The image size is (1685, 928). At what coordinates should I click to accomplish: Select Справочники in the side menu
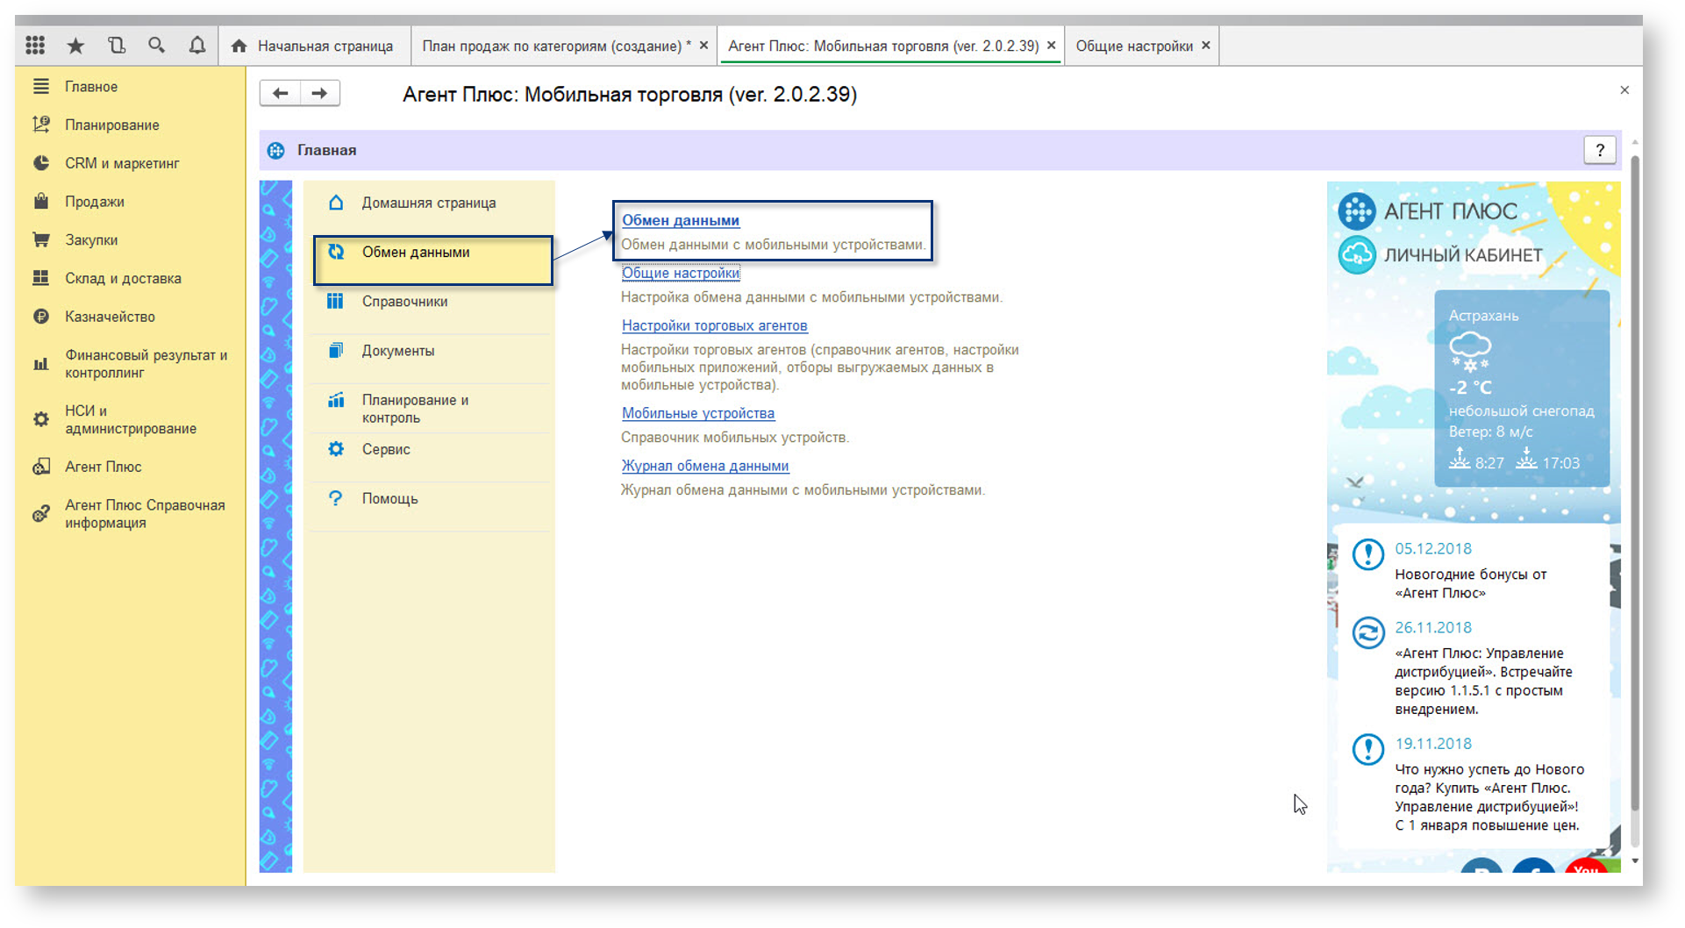click(x=432, y=301)
